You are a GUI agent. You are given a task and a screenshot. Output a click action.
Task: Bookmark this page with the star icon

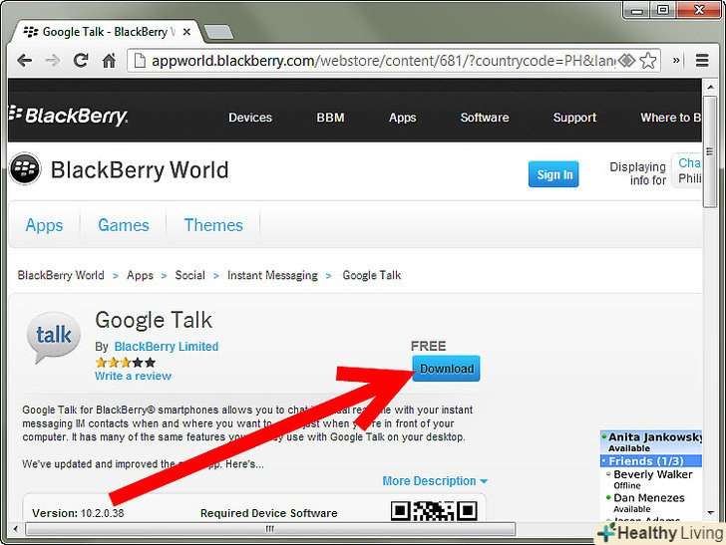coord(648,61)
